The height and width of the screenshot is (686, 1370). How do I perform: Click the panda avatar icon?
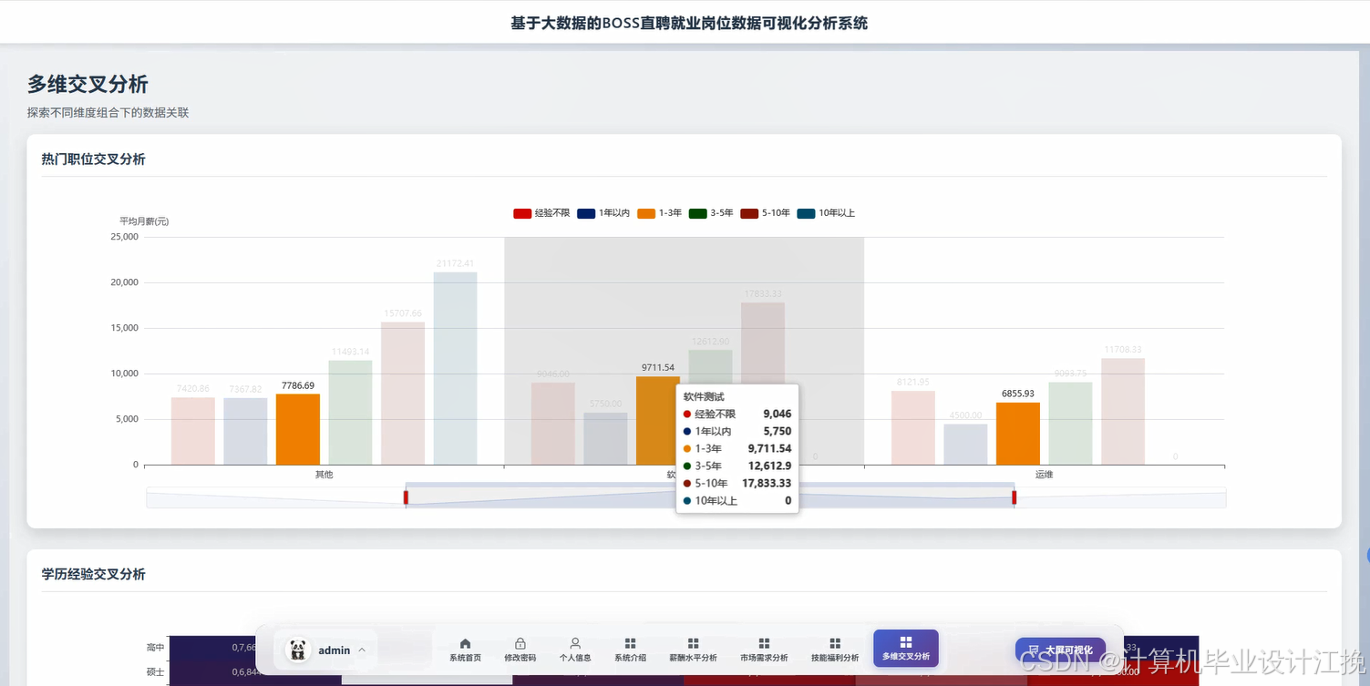298,650
